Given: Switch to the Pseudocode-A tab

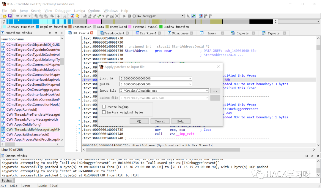Looking at the screenshot, I should pyautogui.click(x=114, y=33).
